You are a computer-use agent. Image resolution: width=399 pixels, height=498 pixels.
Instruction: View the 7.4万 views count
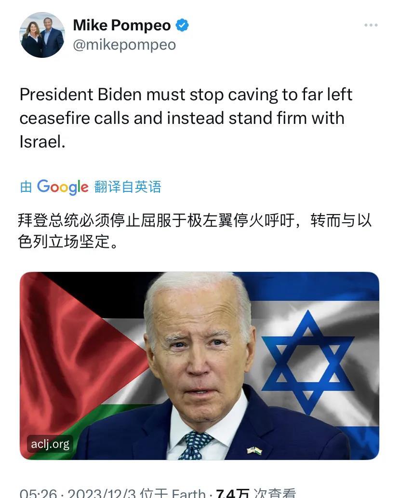(232, 494)
